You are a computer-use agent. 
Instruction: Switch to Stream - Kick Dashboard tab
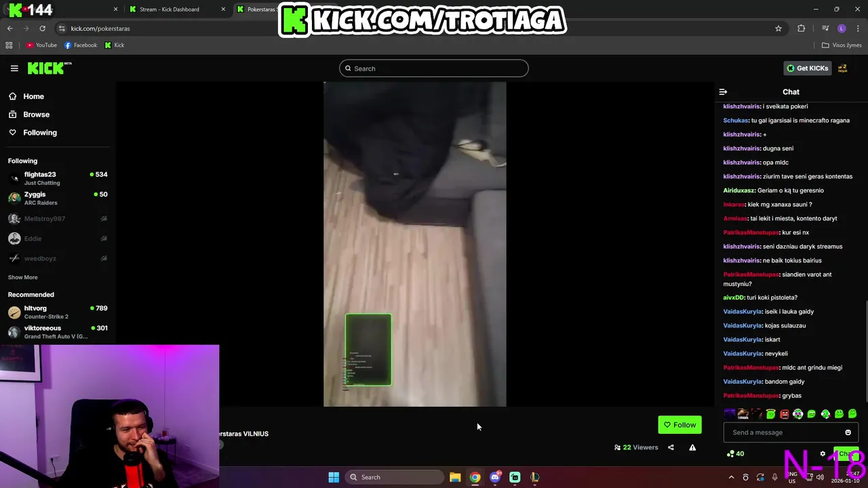(176, 9)
